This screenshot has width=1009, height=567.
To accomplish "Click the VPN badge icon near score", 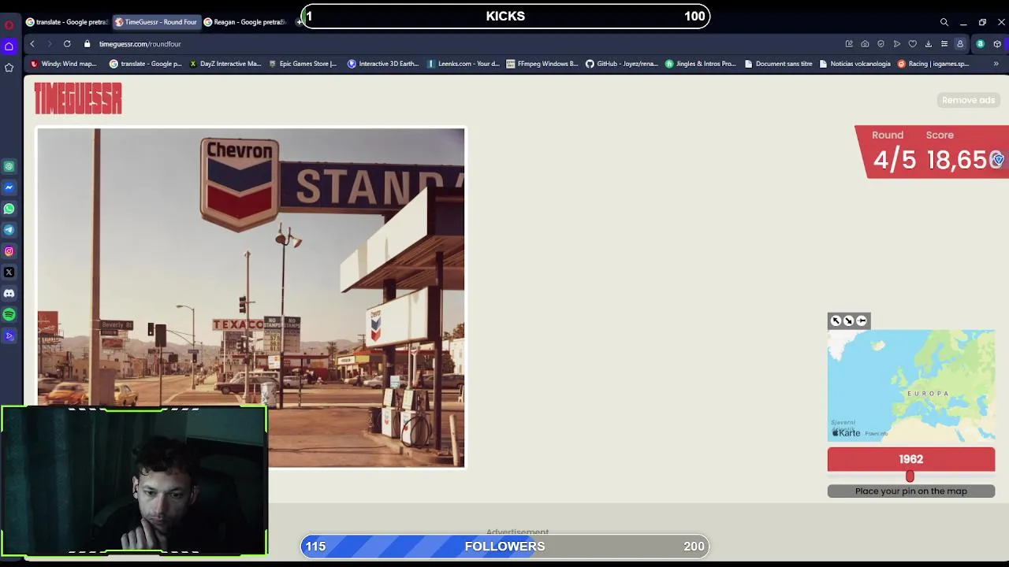I will pos(998,160).
